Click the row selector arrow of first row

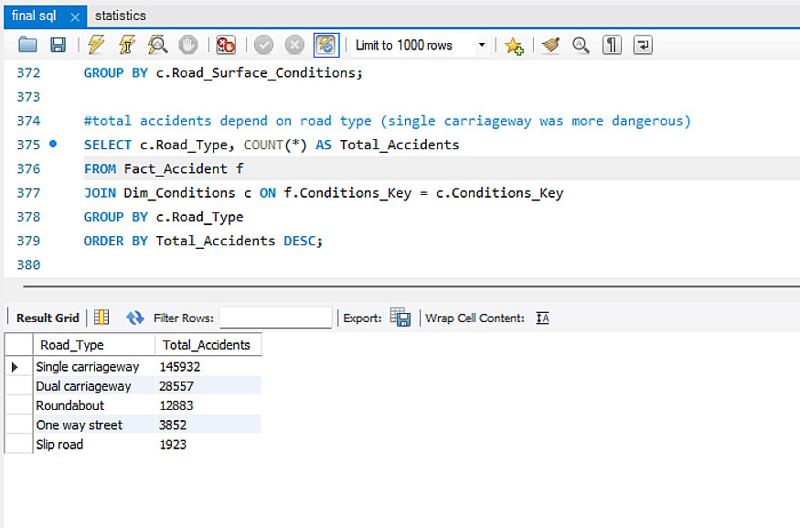(15, 367)
